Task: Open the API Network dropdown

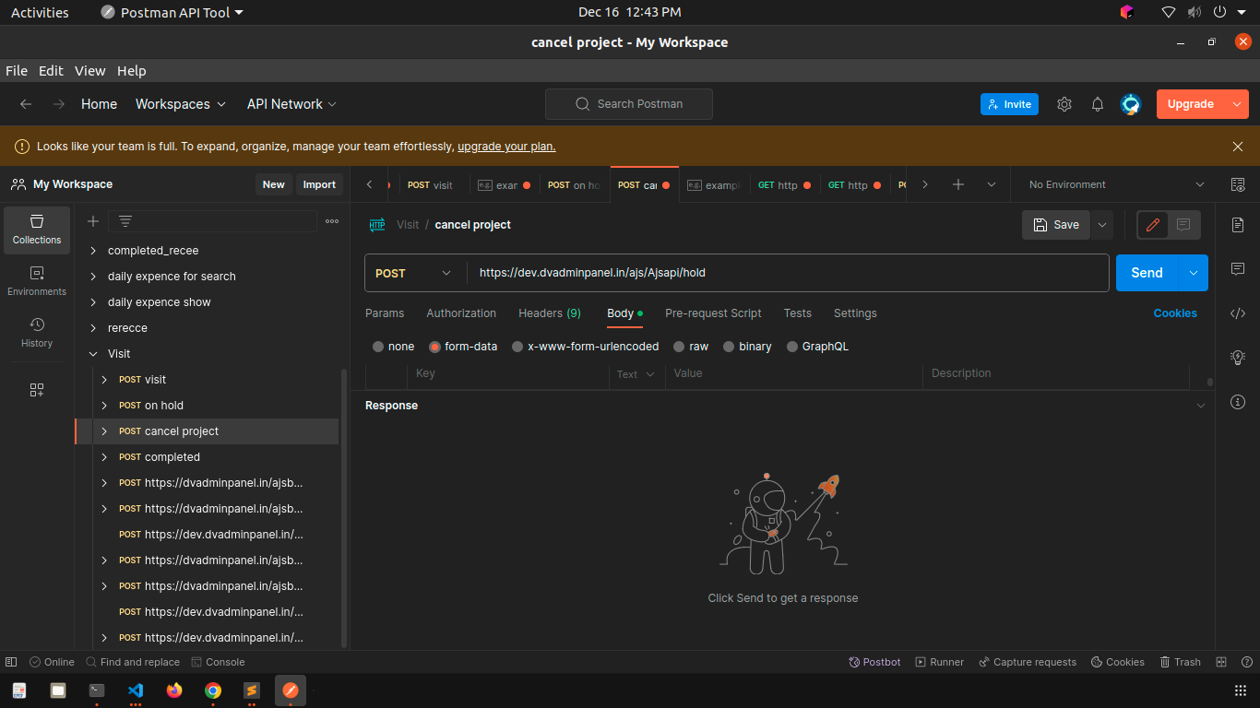Action: [291, 104]
